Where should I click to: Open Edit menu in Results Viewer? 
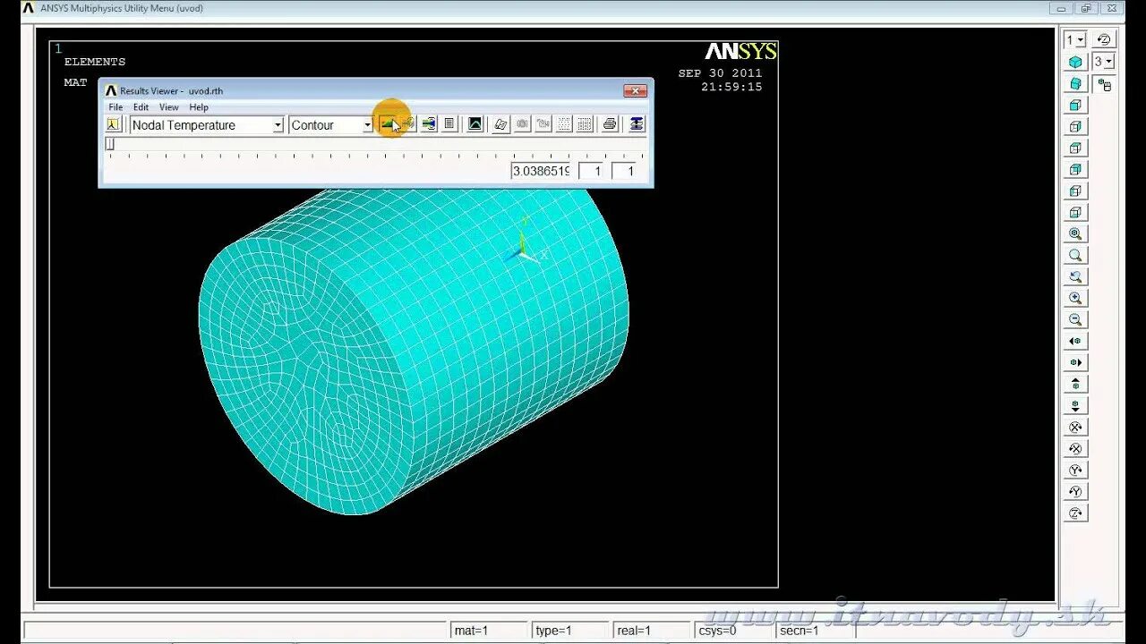point(141,107)
